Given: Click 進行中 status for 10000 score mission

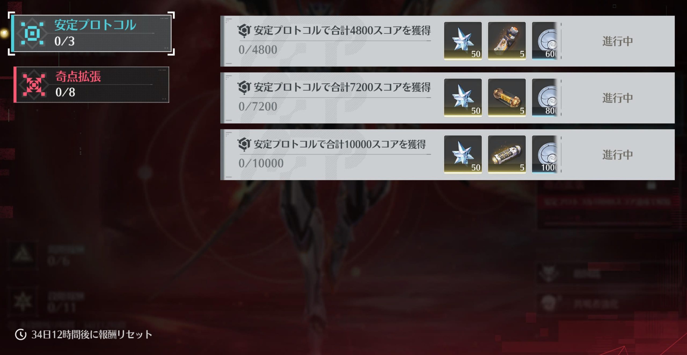Looking at the screenshot, I should [617, 155].
